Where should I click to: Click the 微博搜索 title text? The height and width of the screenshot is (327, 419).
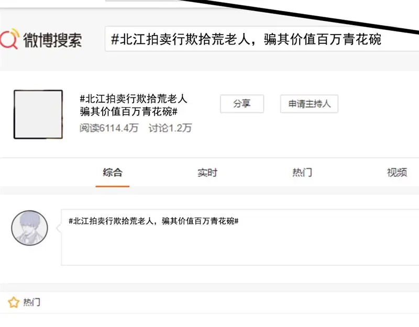(x=52, y=40)
